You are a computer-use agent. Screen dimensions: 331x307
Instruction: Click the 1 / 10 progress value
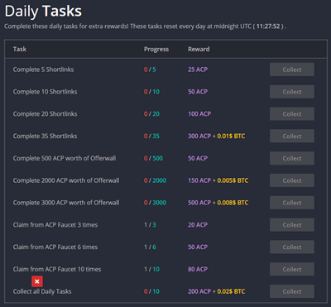[151, 269]
